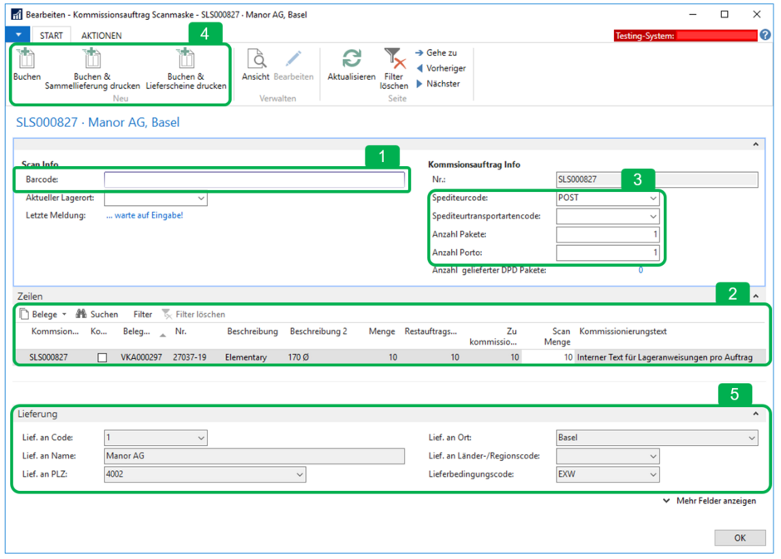781x559 pixels.
Task: Switch to the AKTIONEN tab
Action: 101,36
